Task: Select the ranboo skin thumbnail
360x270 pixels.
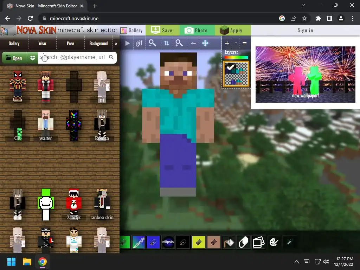Action: (x=102, y=204)
